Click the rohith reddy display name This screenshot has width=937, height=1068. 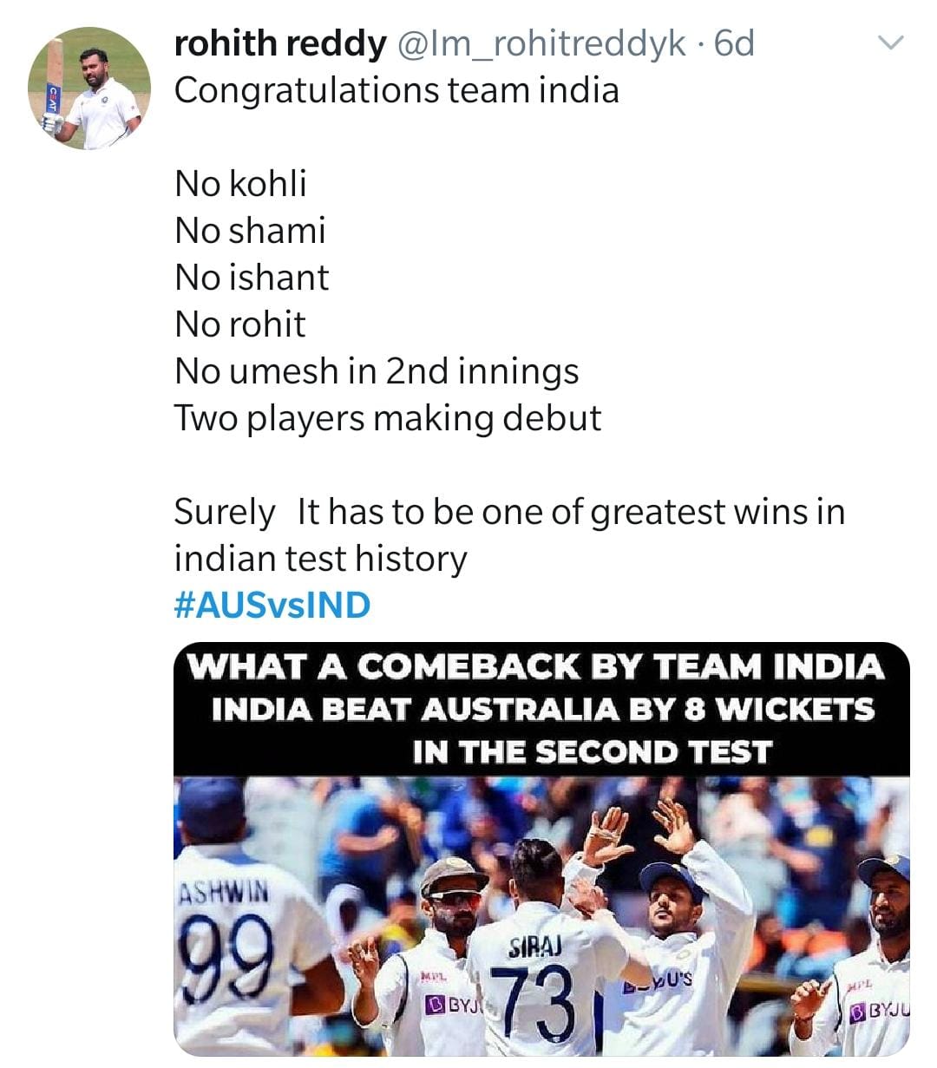pos(279,43)
